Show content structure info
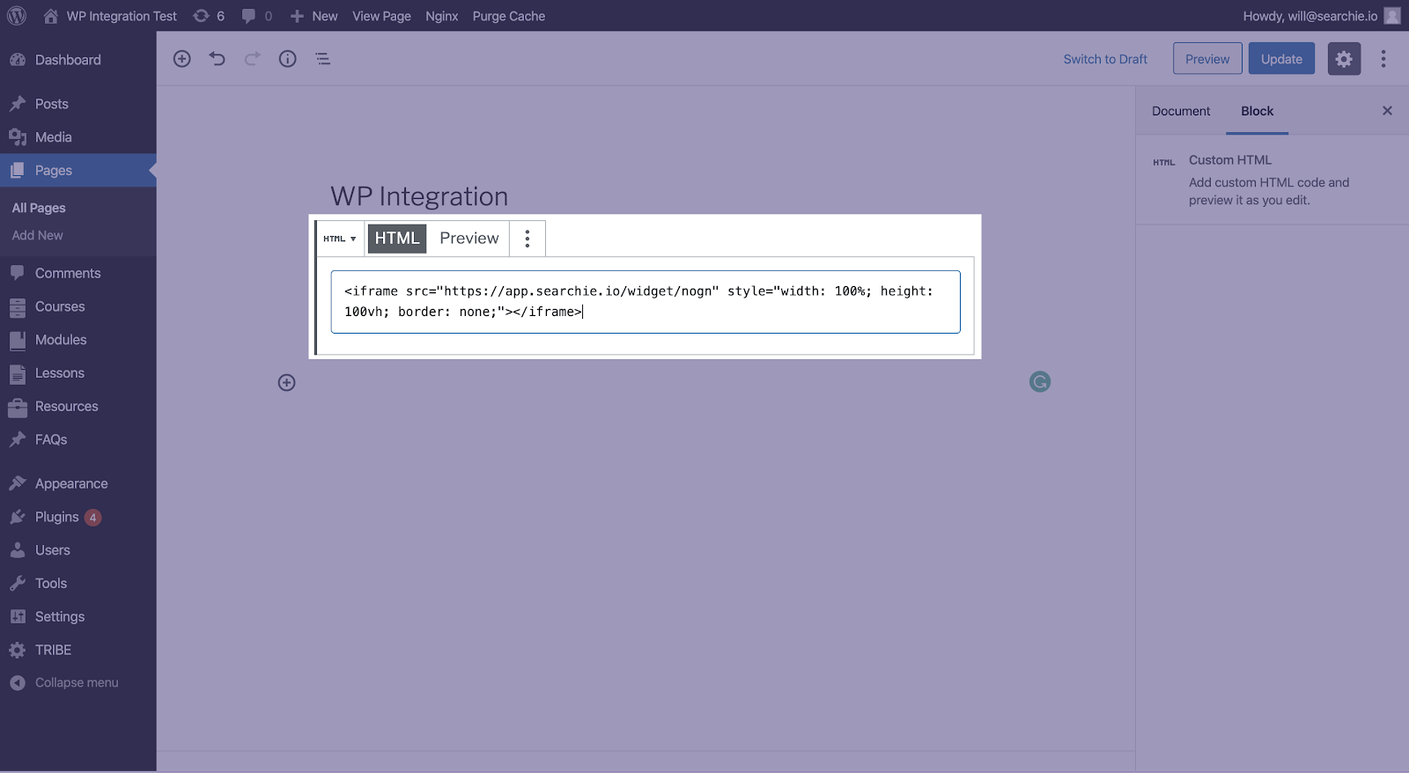 tap(288, 59)
